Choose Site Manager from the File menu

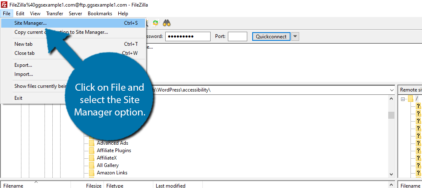tap(30, 23)
